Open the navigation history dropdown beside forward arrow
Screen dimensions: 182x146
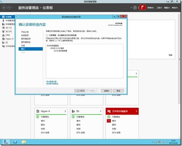pos(12,8)
